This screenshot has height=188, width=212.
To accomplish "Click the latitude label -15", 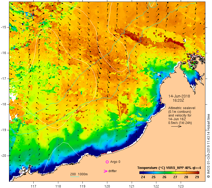I will coord(3,27).
